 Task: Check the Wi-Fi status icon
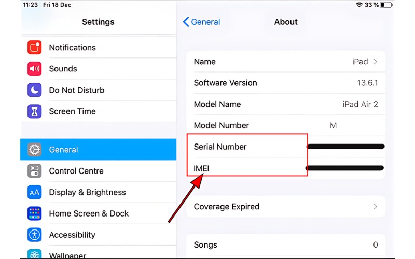[x=359, y=5]
